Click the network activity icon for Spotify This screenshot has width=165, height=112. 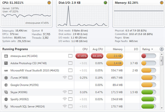click(x=65, y=99)
